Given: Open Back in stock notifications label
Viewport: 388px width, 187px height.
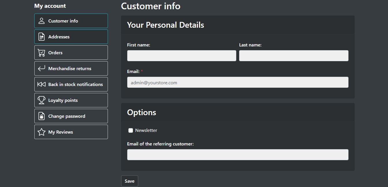Looking at the screenshot, I should pos(76,84).
